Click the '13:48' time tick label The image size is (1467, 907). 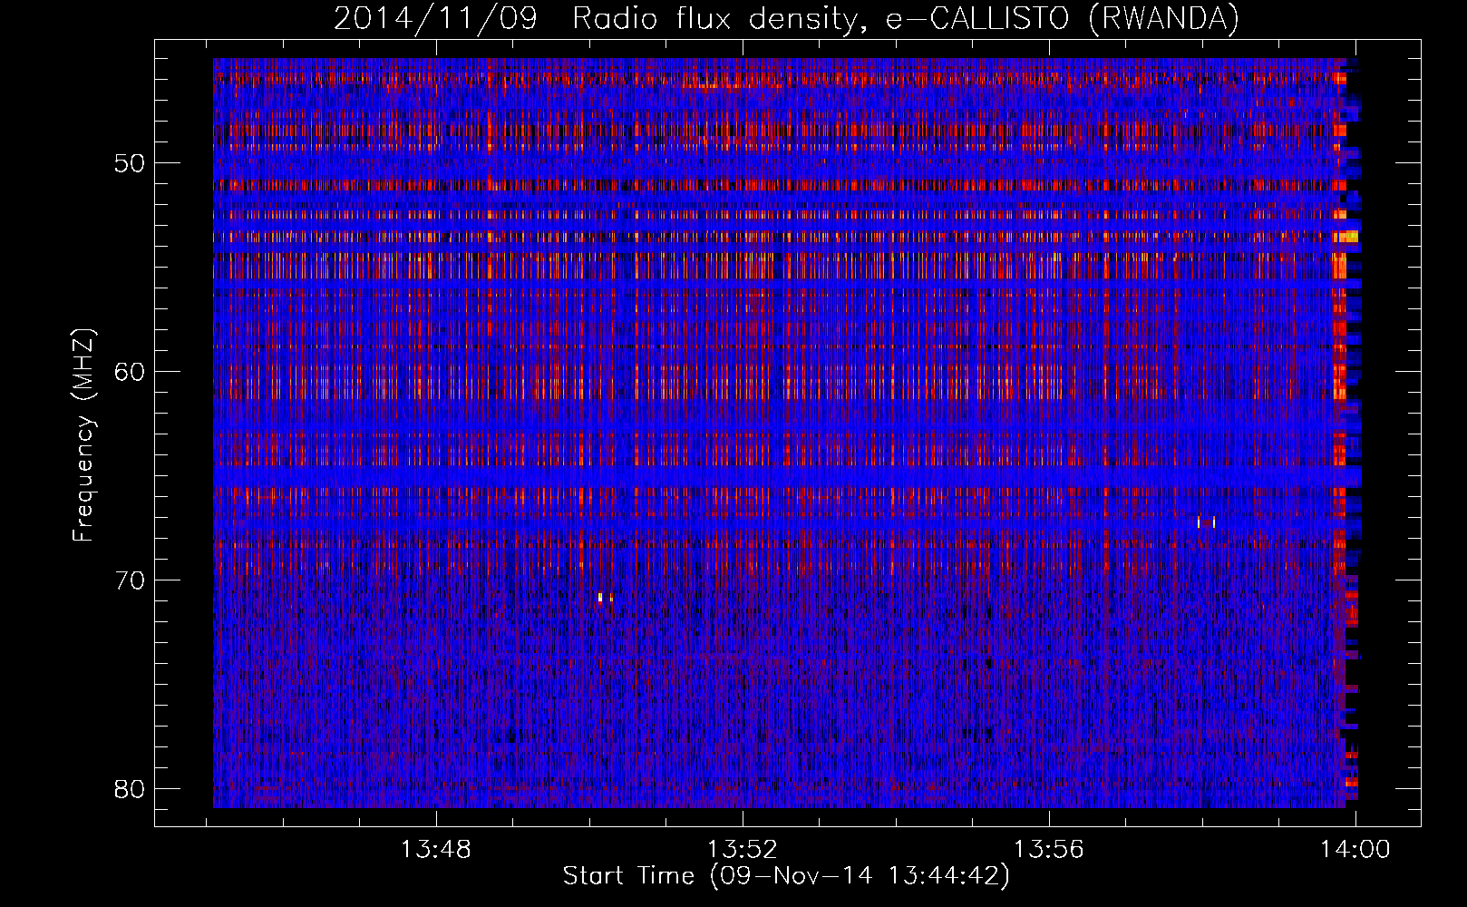pyautogui.click(x=436, y=850)
